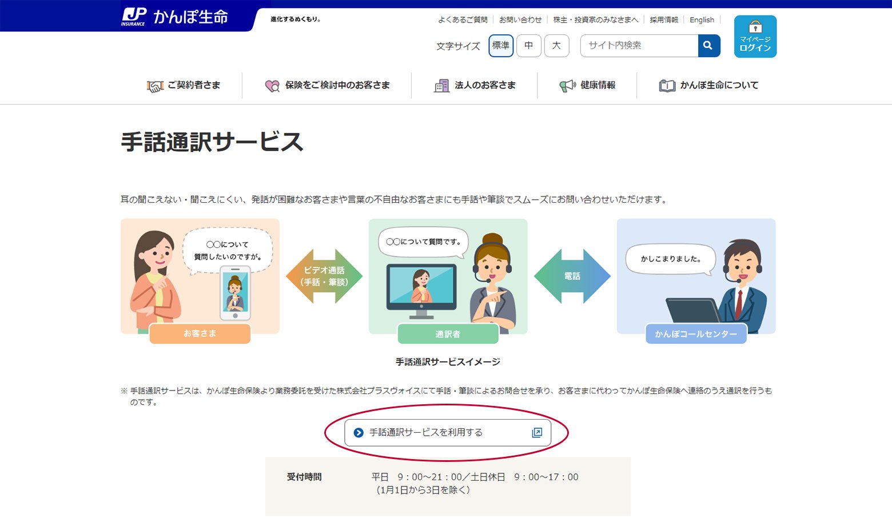The image size is (892, 527).
Task: Switch to English site
Action: [702, 20]
